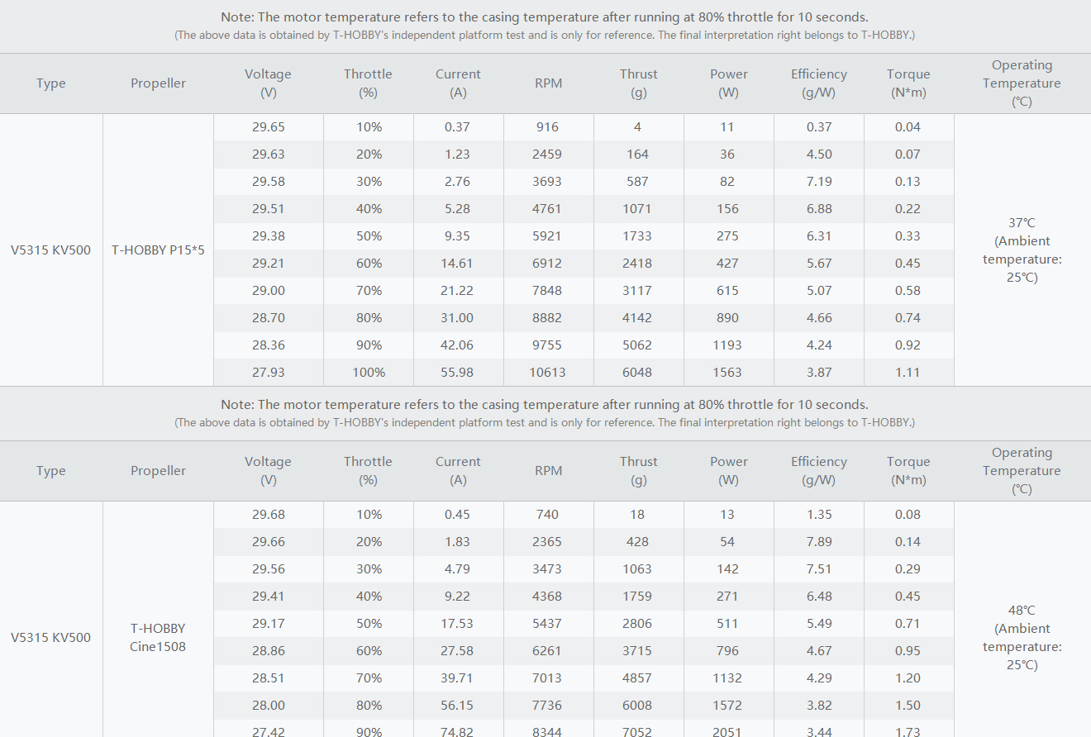1091x737 pixels.
Task: Click the 1572 power value in second table
Action: 727,706
